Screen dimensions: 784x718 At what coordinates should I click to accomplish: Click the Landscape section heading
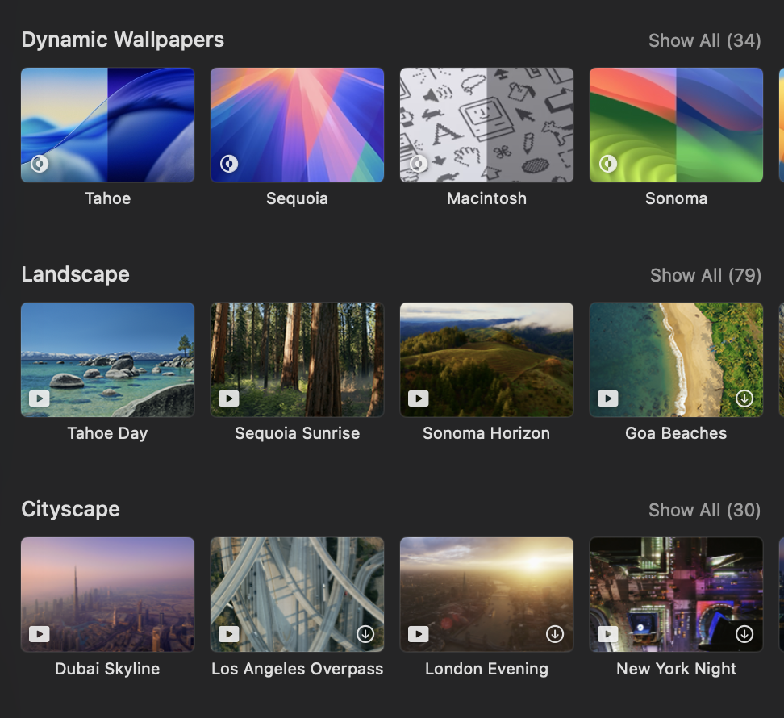click(x=76, y=274)
